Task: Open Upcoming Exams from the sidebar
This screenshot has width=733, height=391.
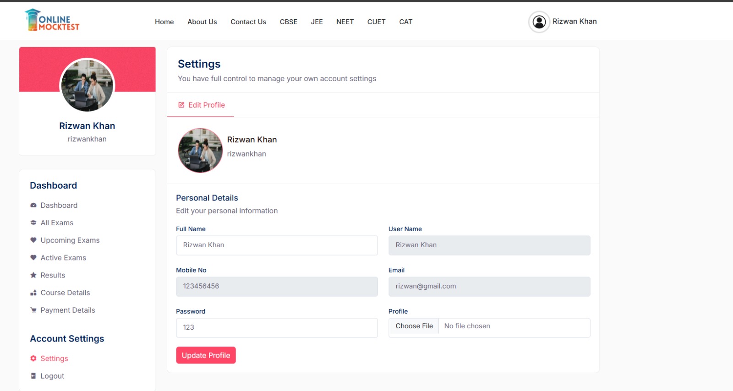Action: point(70,240)
